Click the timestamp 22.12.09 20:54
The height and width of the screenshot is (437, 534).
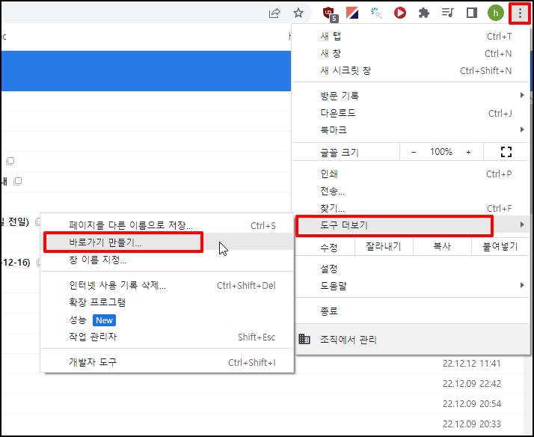[472, 404]
